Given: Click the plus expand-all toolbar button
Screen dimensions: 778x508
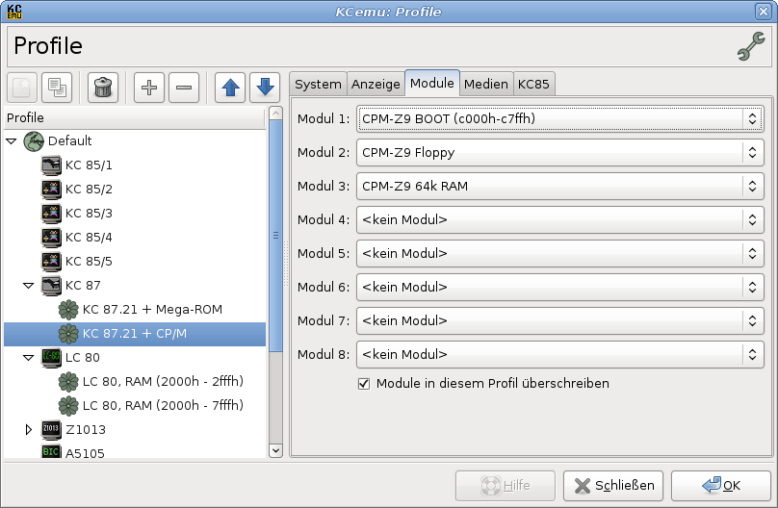Looking at the screenshot, I should [x=149, y=88].
